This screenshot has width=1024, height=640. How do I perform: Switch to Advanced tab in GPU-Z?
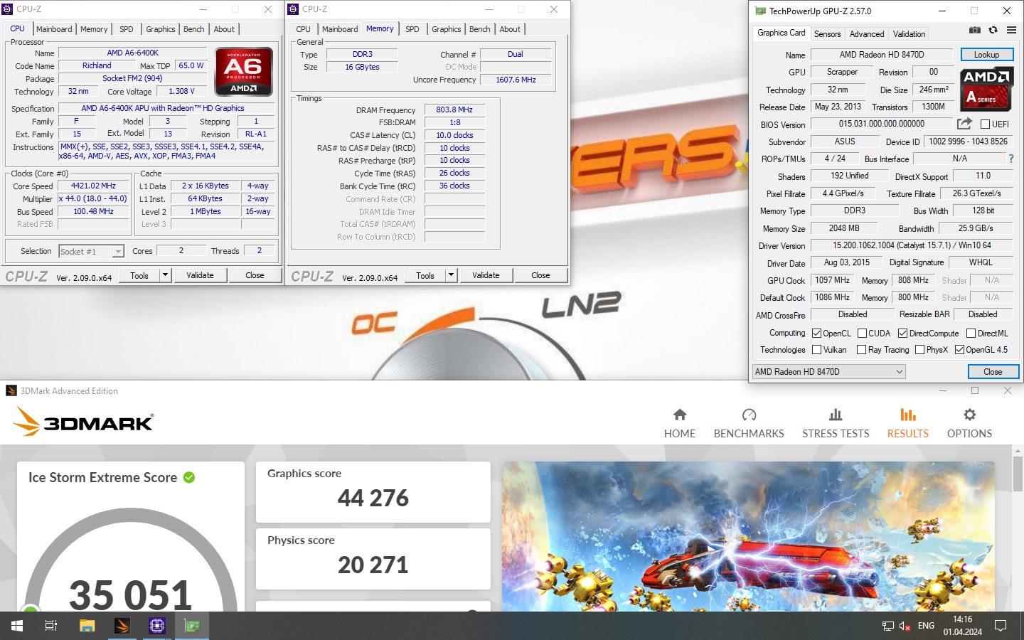867,34
